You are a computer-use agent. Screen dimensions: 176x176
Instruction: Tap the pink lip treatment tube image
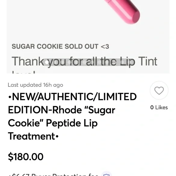(x=122, y=11)
